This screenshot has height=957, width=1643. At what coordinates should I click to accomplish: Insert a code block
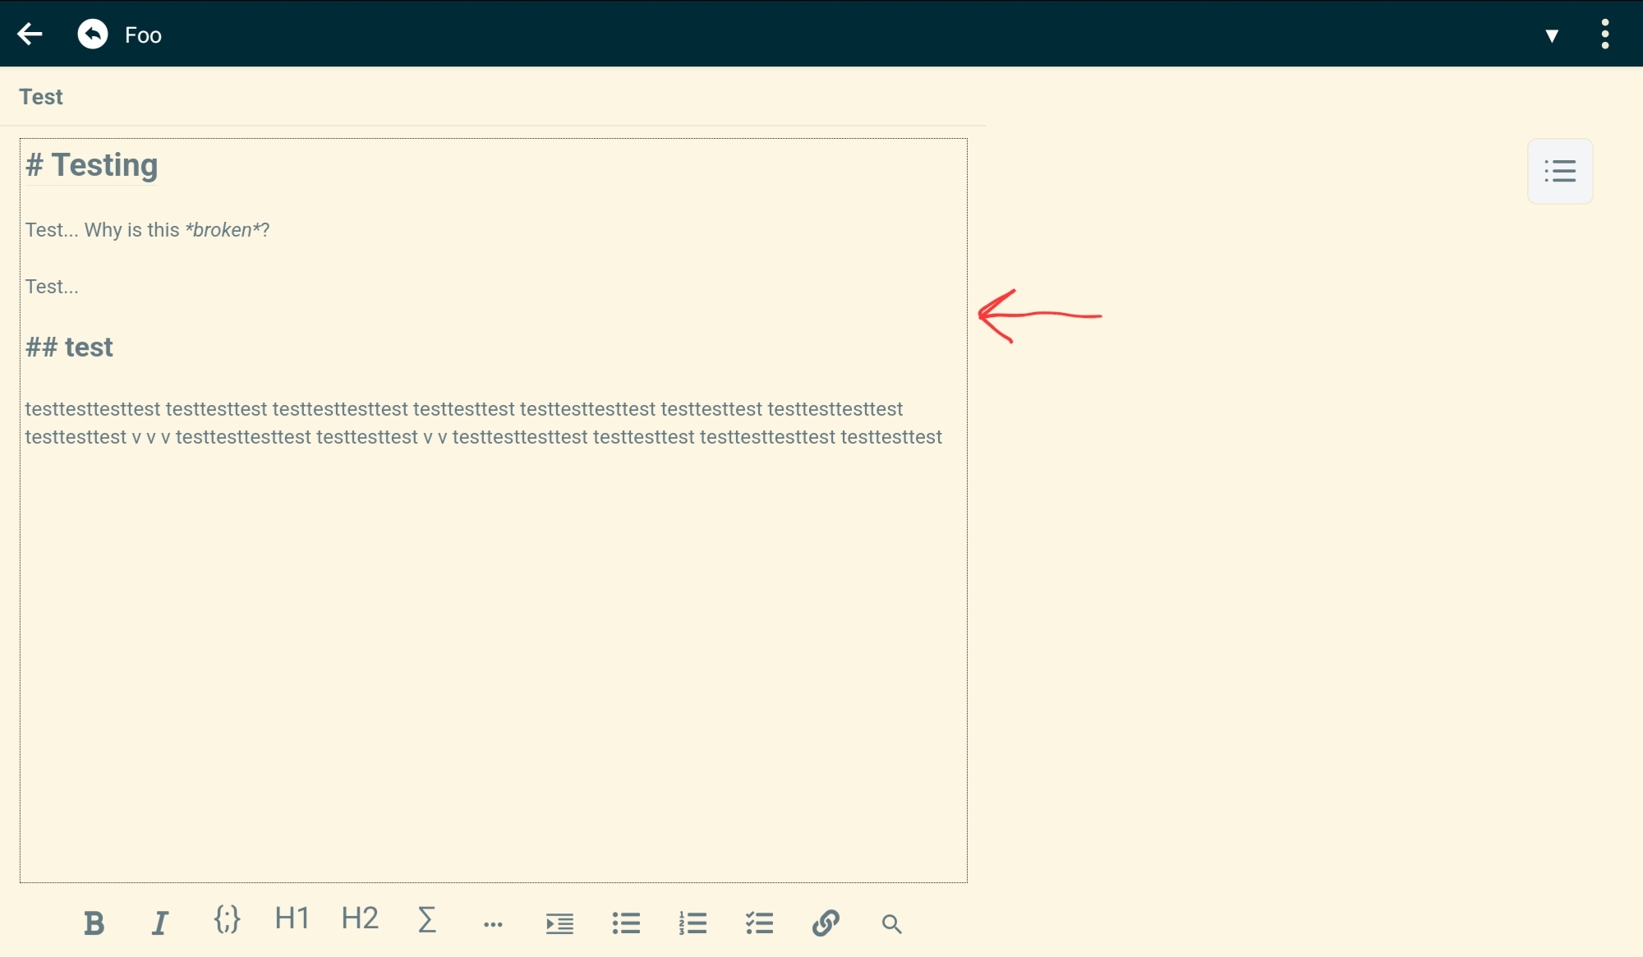coord(226,920)
